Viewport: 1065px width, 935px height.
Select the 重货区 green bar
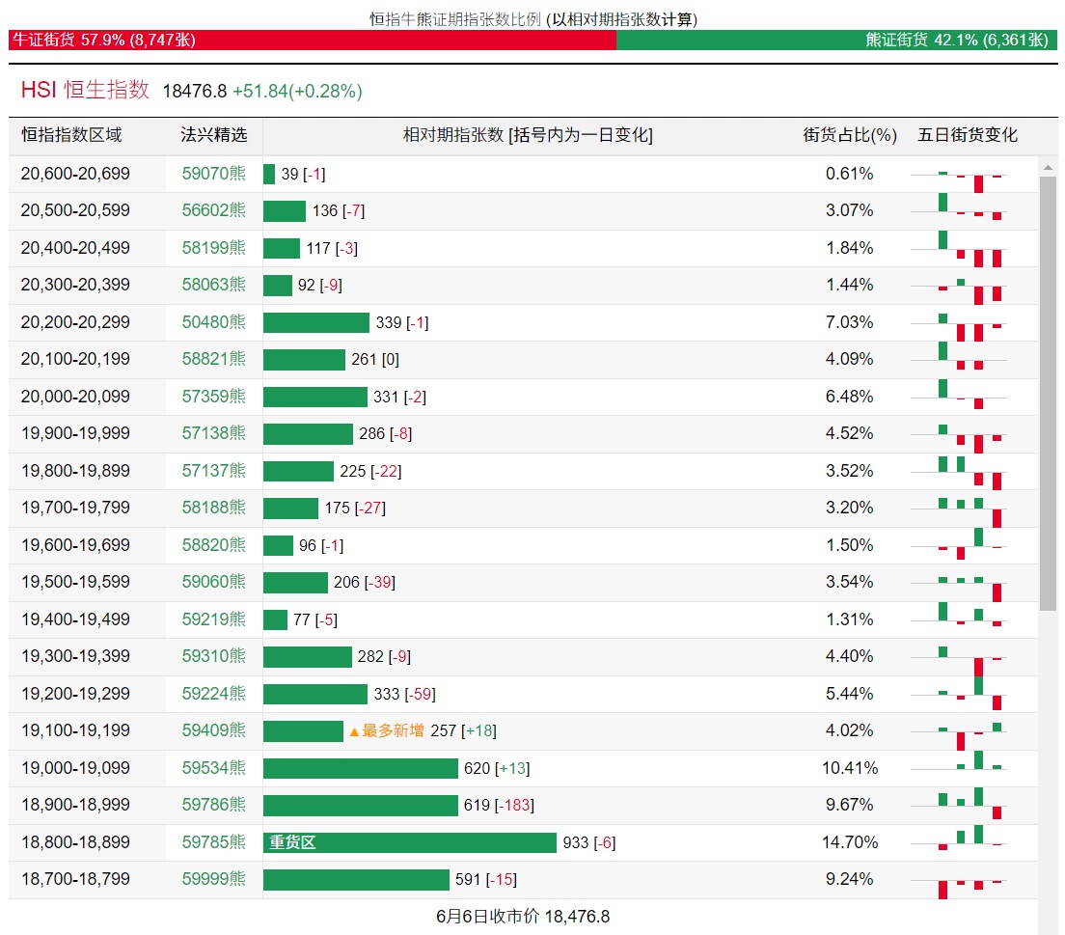409,842
